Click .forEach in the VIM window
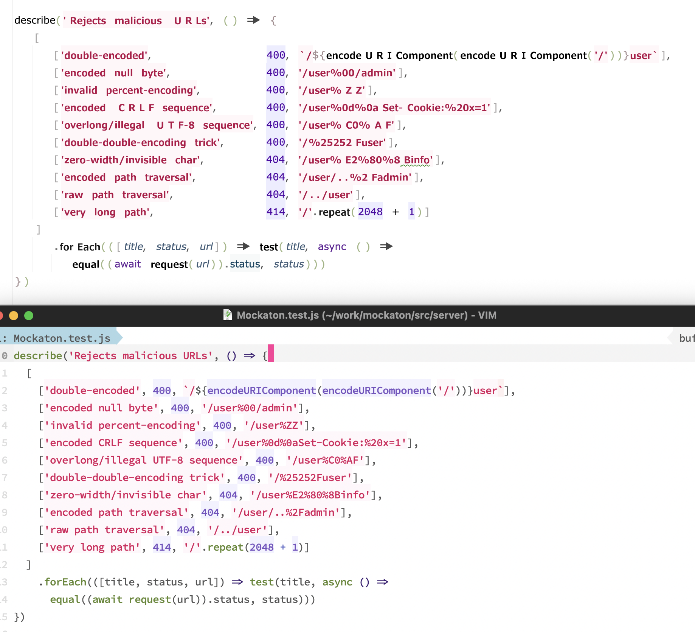This screenshot has width=695, height=632. (x=62, y=582)
